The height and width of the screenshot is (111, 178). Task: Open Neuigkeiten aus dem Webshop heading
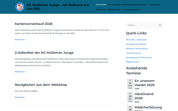click(x=41, y=85)
